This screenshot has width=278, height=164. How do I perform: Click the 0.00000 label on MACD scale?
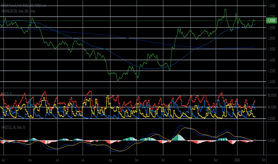coord(271,140)
